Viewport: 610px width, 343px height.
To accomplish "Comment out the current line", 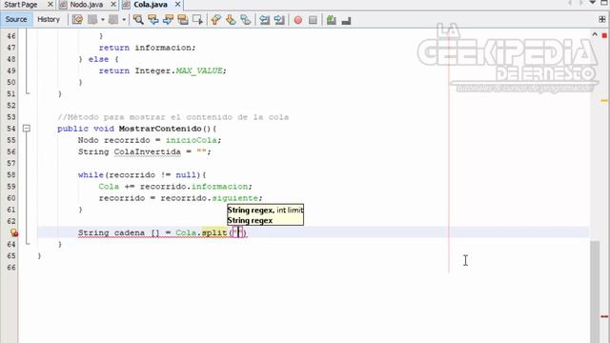I will 332,20.
